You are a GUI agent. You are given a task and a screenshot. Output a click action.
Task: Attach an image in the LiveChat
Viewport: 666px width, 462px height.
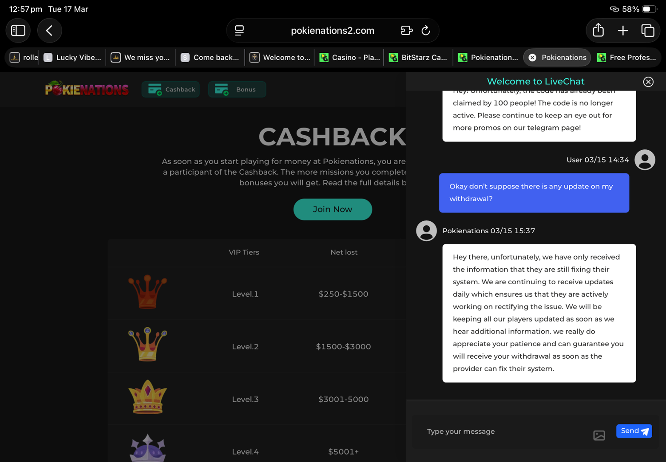pyautogui.click(x=599, y=435)
